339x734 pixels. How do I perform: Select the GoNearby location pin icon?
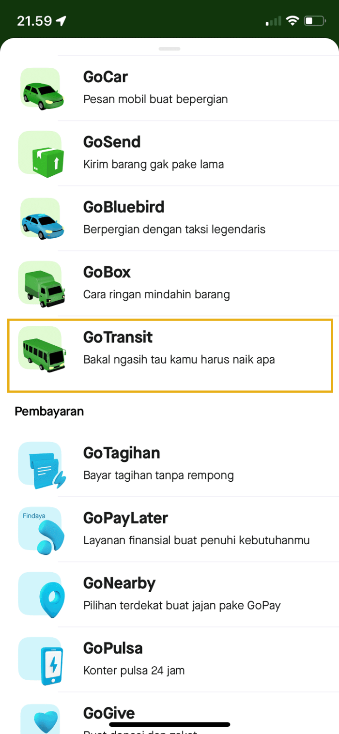[x=41, y=594]
